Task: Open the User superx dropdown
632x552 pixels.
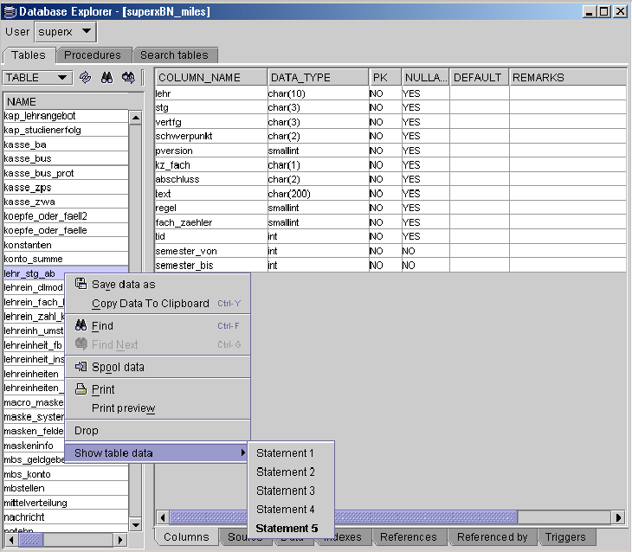Action: (65, 32)
